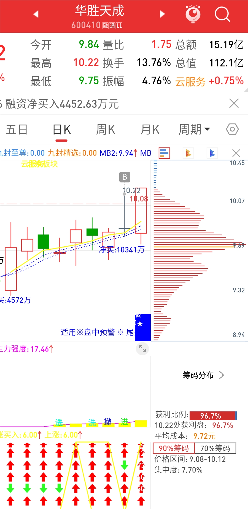Tap stock code 600410
The height and width of the screenshot is (509, 248).
(86, 25)
